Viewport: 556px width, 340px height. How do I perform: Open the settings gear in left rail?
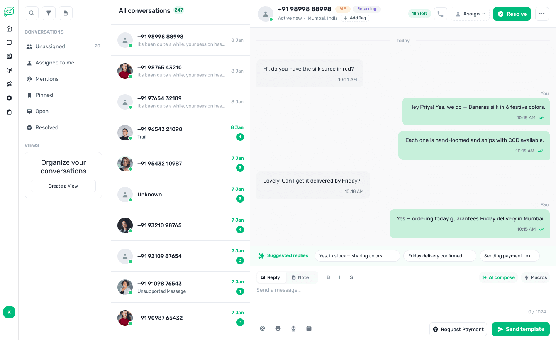point(9,98)
